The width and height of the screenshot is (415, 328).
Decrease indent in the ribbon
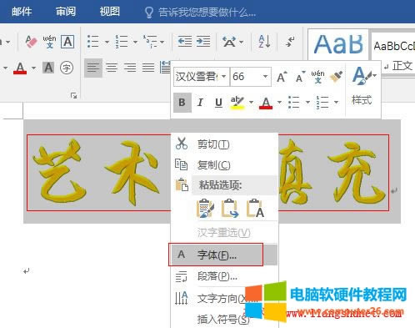[x=185, y=42]
